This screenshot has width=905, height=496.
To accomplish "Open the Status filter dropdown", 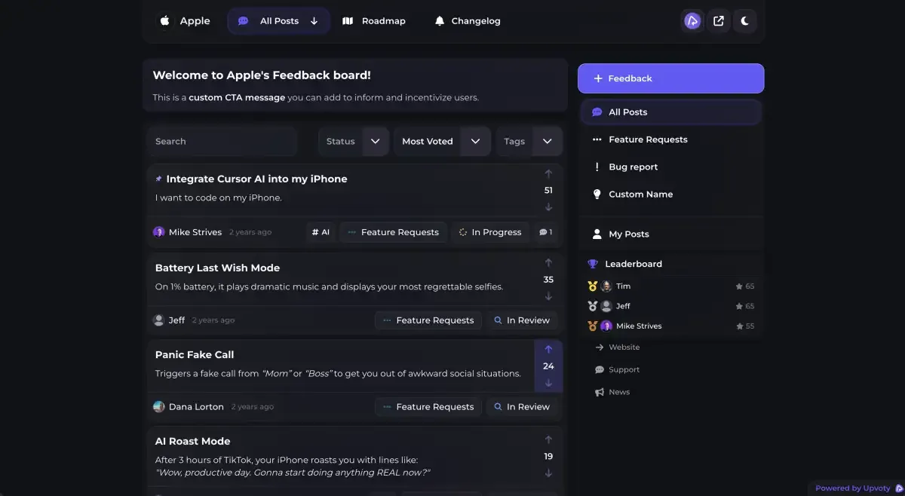I will [x=354, y=142].
